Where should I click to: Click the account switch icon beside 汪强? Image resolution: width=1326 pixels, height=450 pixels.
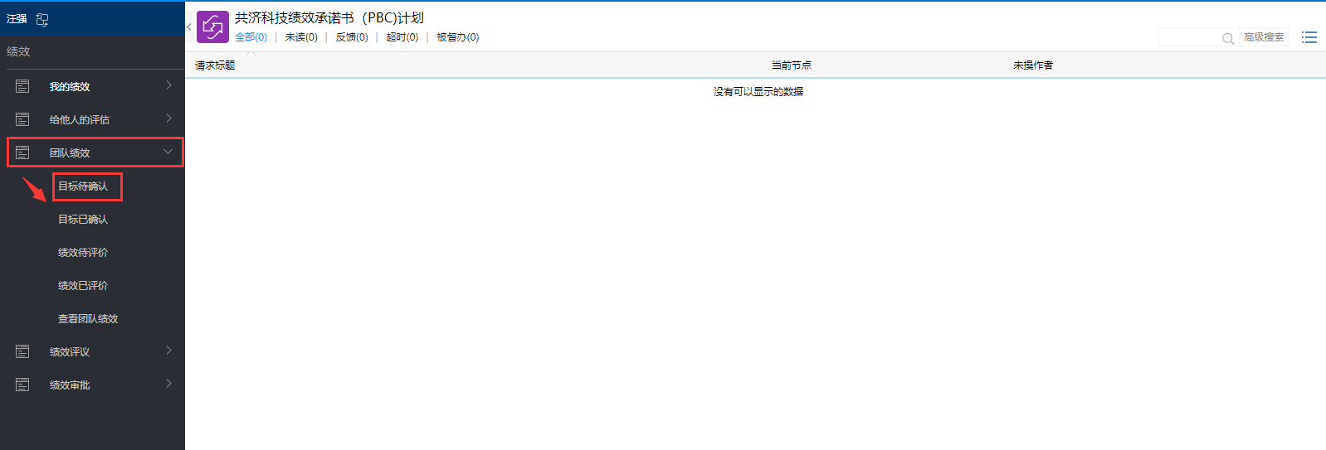point(42,19)
